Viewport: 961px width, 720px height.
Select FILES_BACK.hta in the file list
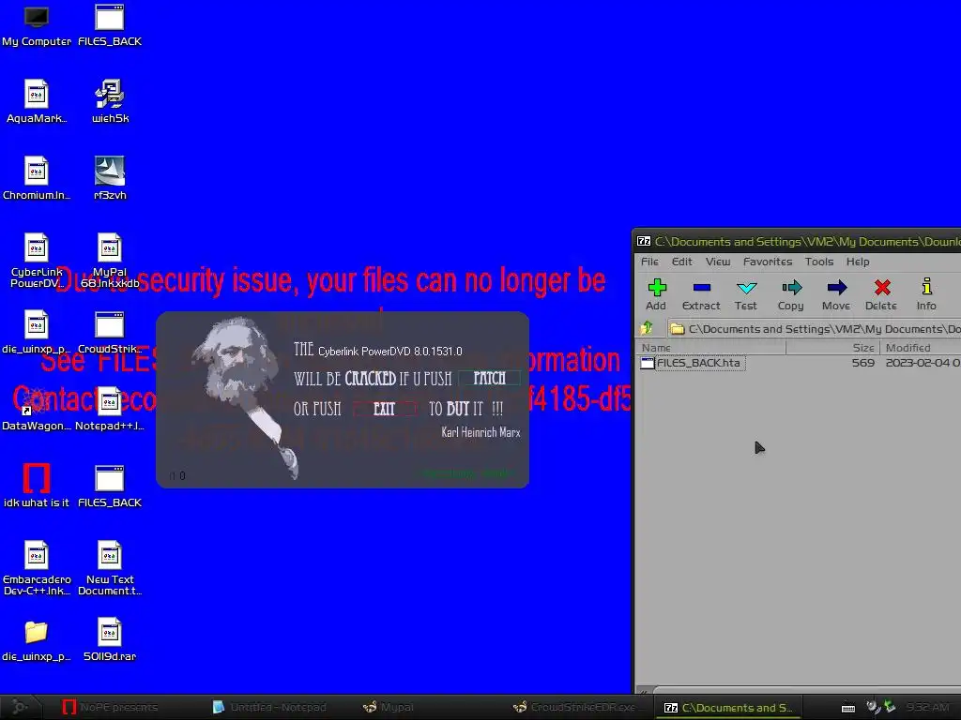693,363
